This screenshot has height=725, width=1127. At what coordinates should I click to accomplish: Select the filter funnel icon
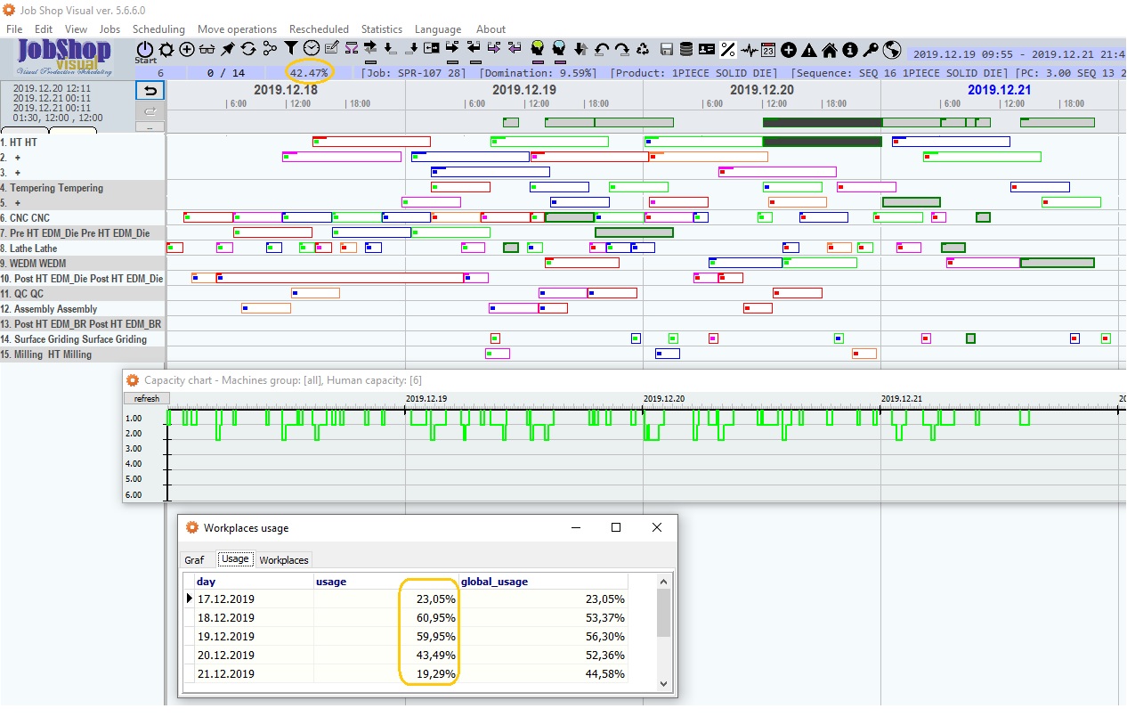[x=291, y=48]
